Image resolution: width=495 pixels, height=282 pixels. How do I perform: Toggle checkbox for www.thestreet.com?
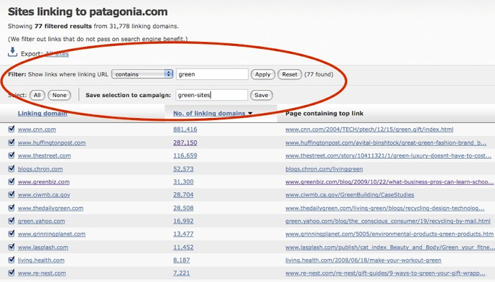click(11, 155)
